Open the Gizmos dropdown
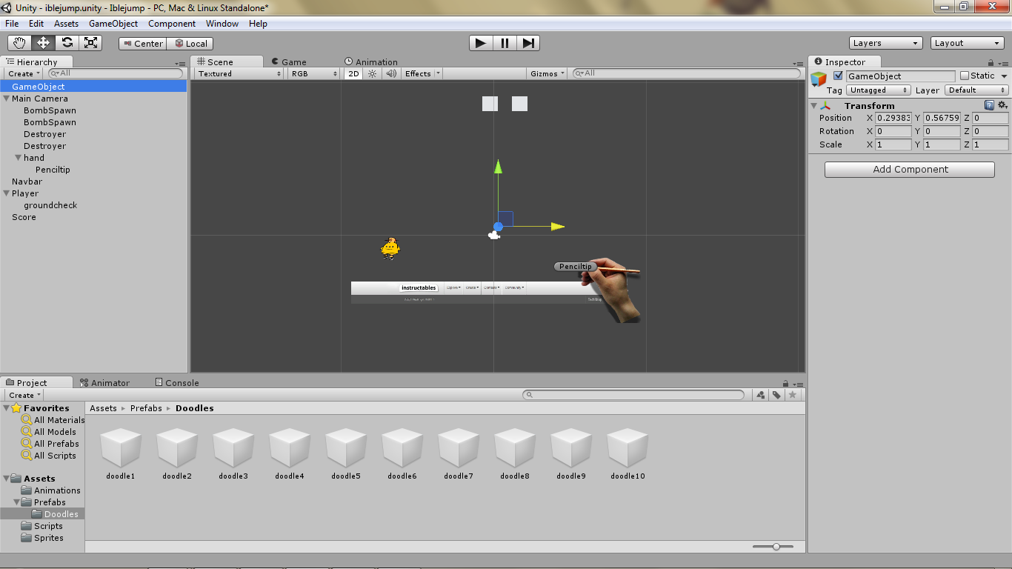1012x569 pixels. (x=548, y=73)
